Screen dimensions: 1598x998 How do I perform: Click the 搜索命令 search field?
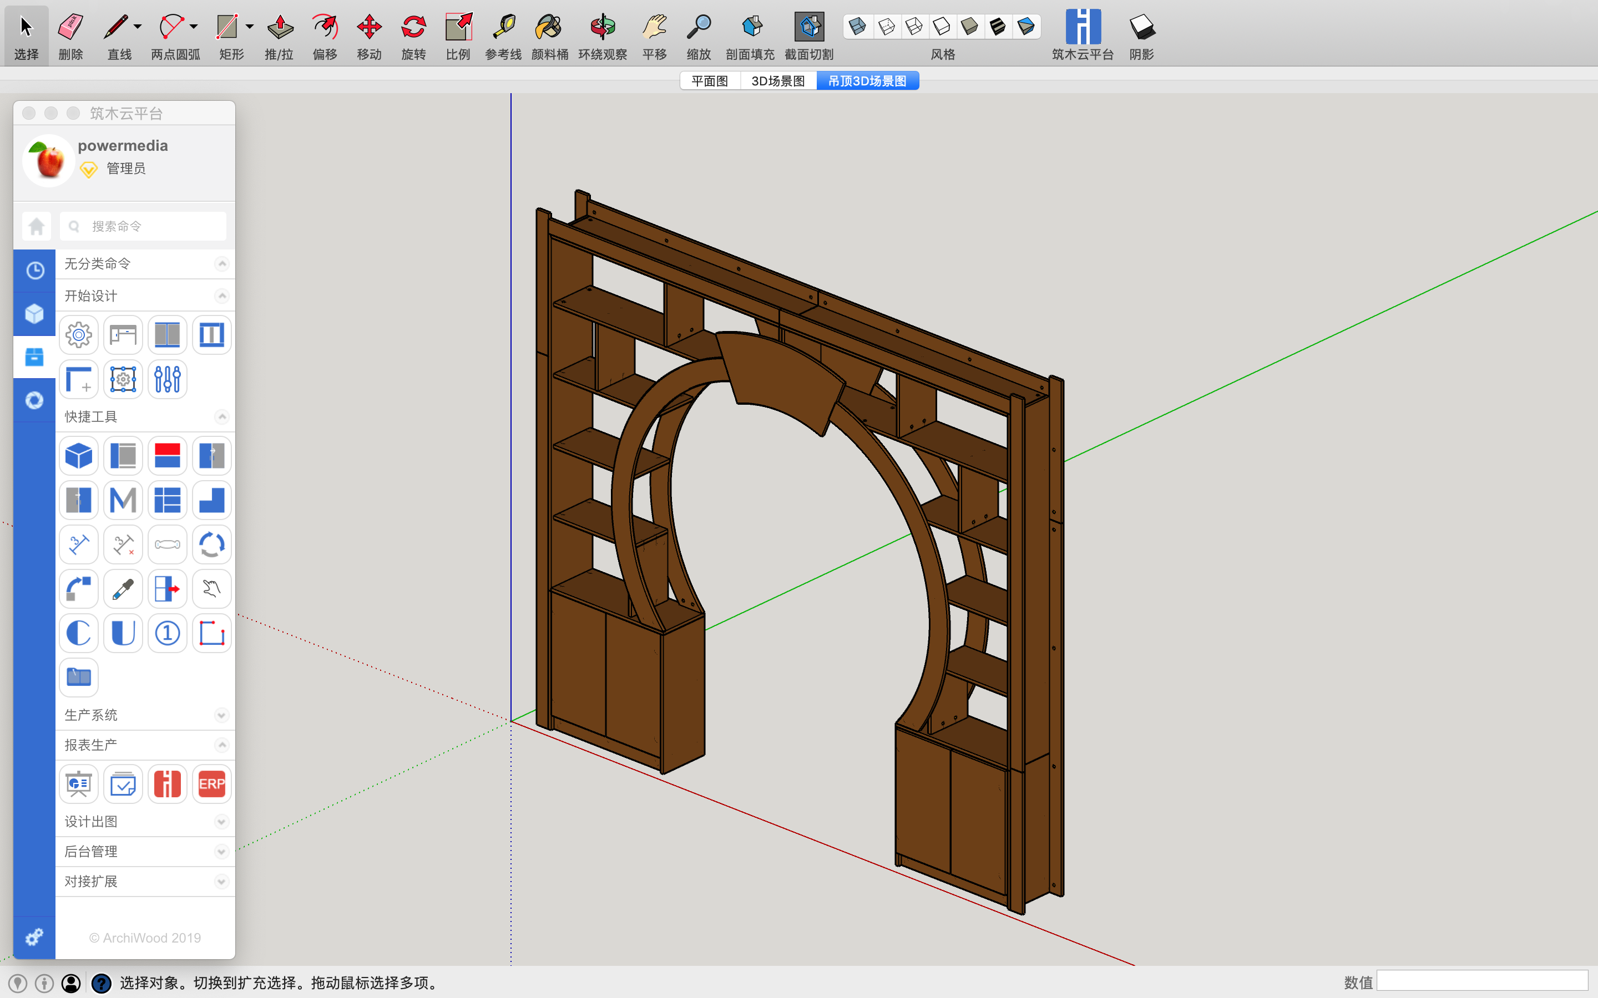pos(143,226)
